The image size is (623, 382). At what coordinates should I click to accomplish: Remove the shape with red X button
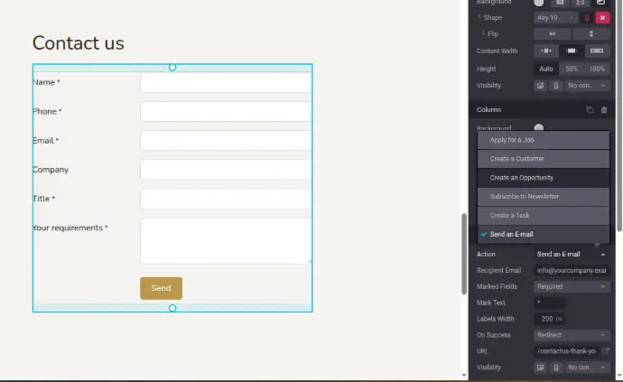pos(602,17)
